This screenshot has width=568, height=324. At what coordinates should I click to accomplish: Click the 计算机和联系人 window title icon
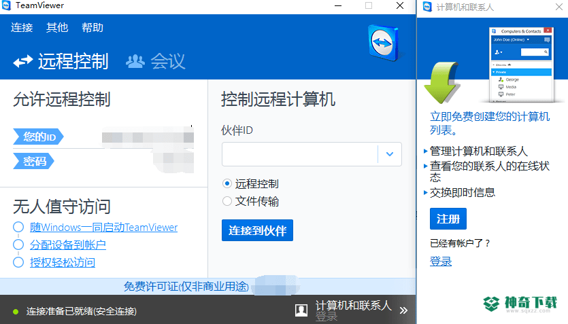427,7
